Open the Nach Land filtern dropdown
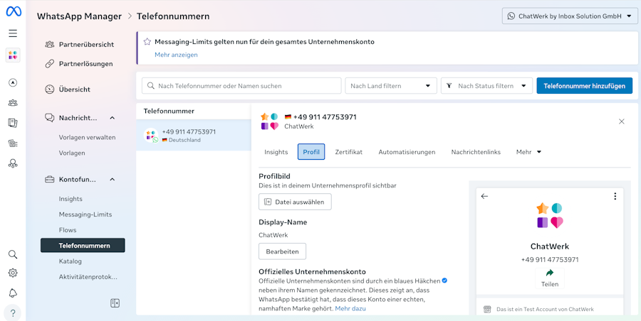The height and width of the screenshot is (321, 641). (x=390, y=86)
